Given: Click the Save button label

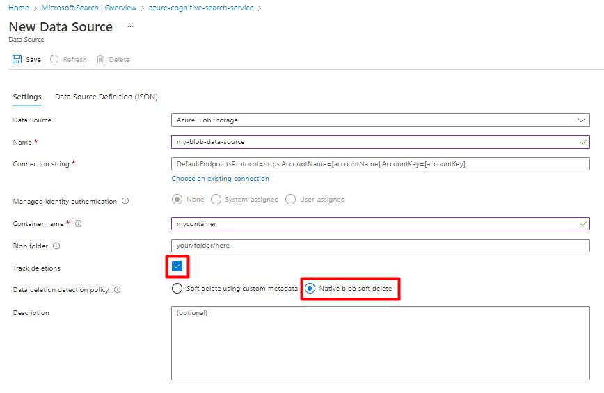Looking at the screenshot, I should coord(33,60).
